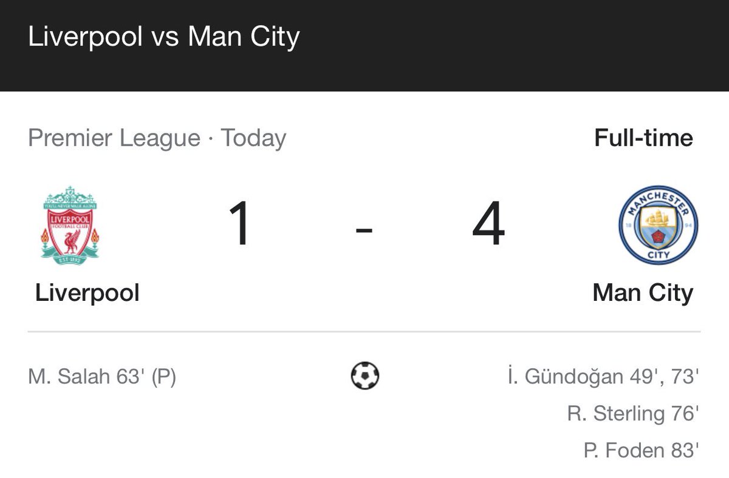Screen dimensions: 729x478
Task: Select the İ. Gündoğan 49', 73' scorer entry
Action: click(x=603, y=377)
